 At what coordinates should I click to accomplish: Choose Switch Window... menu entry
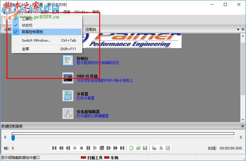[47, 40]
